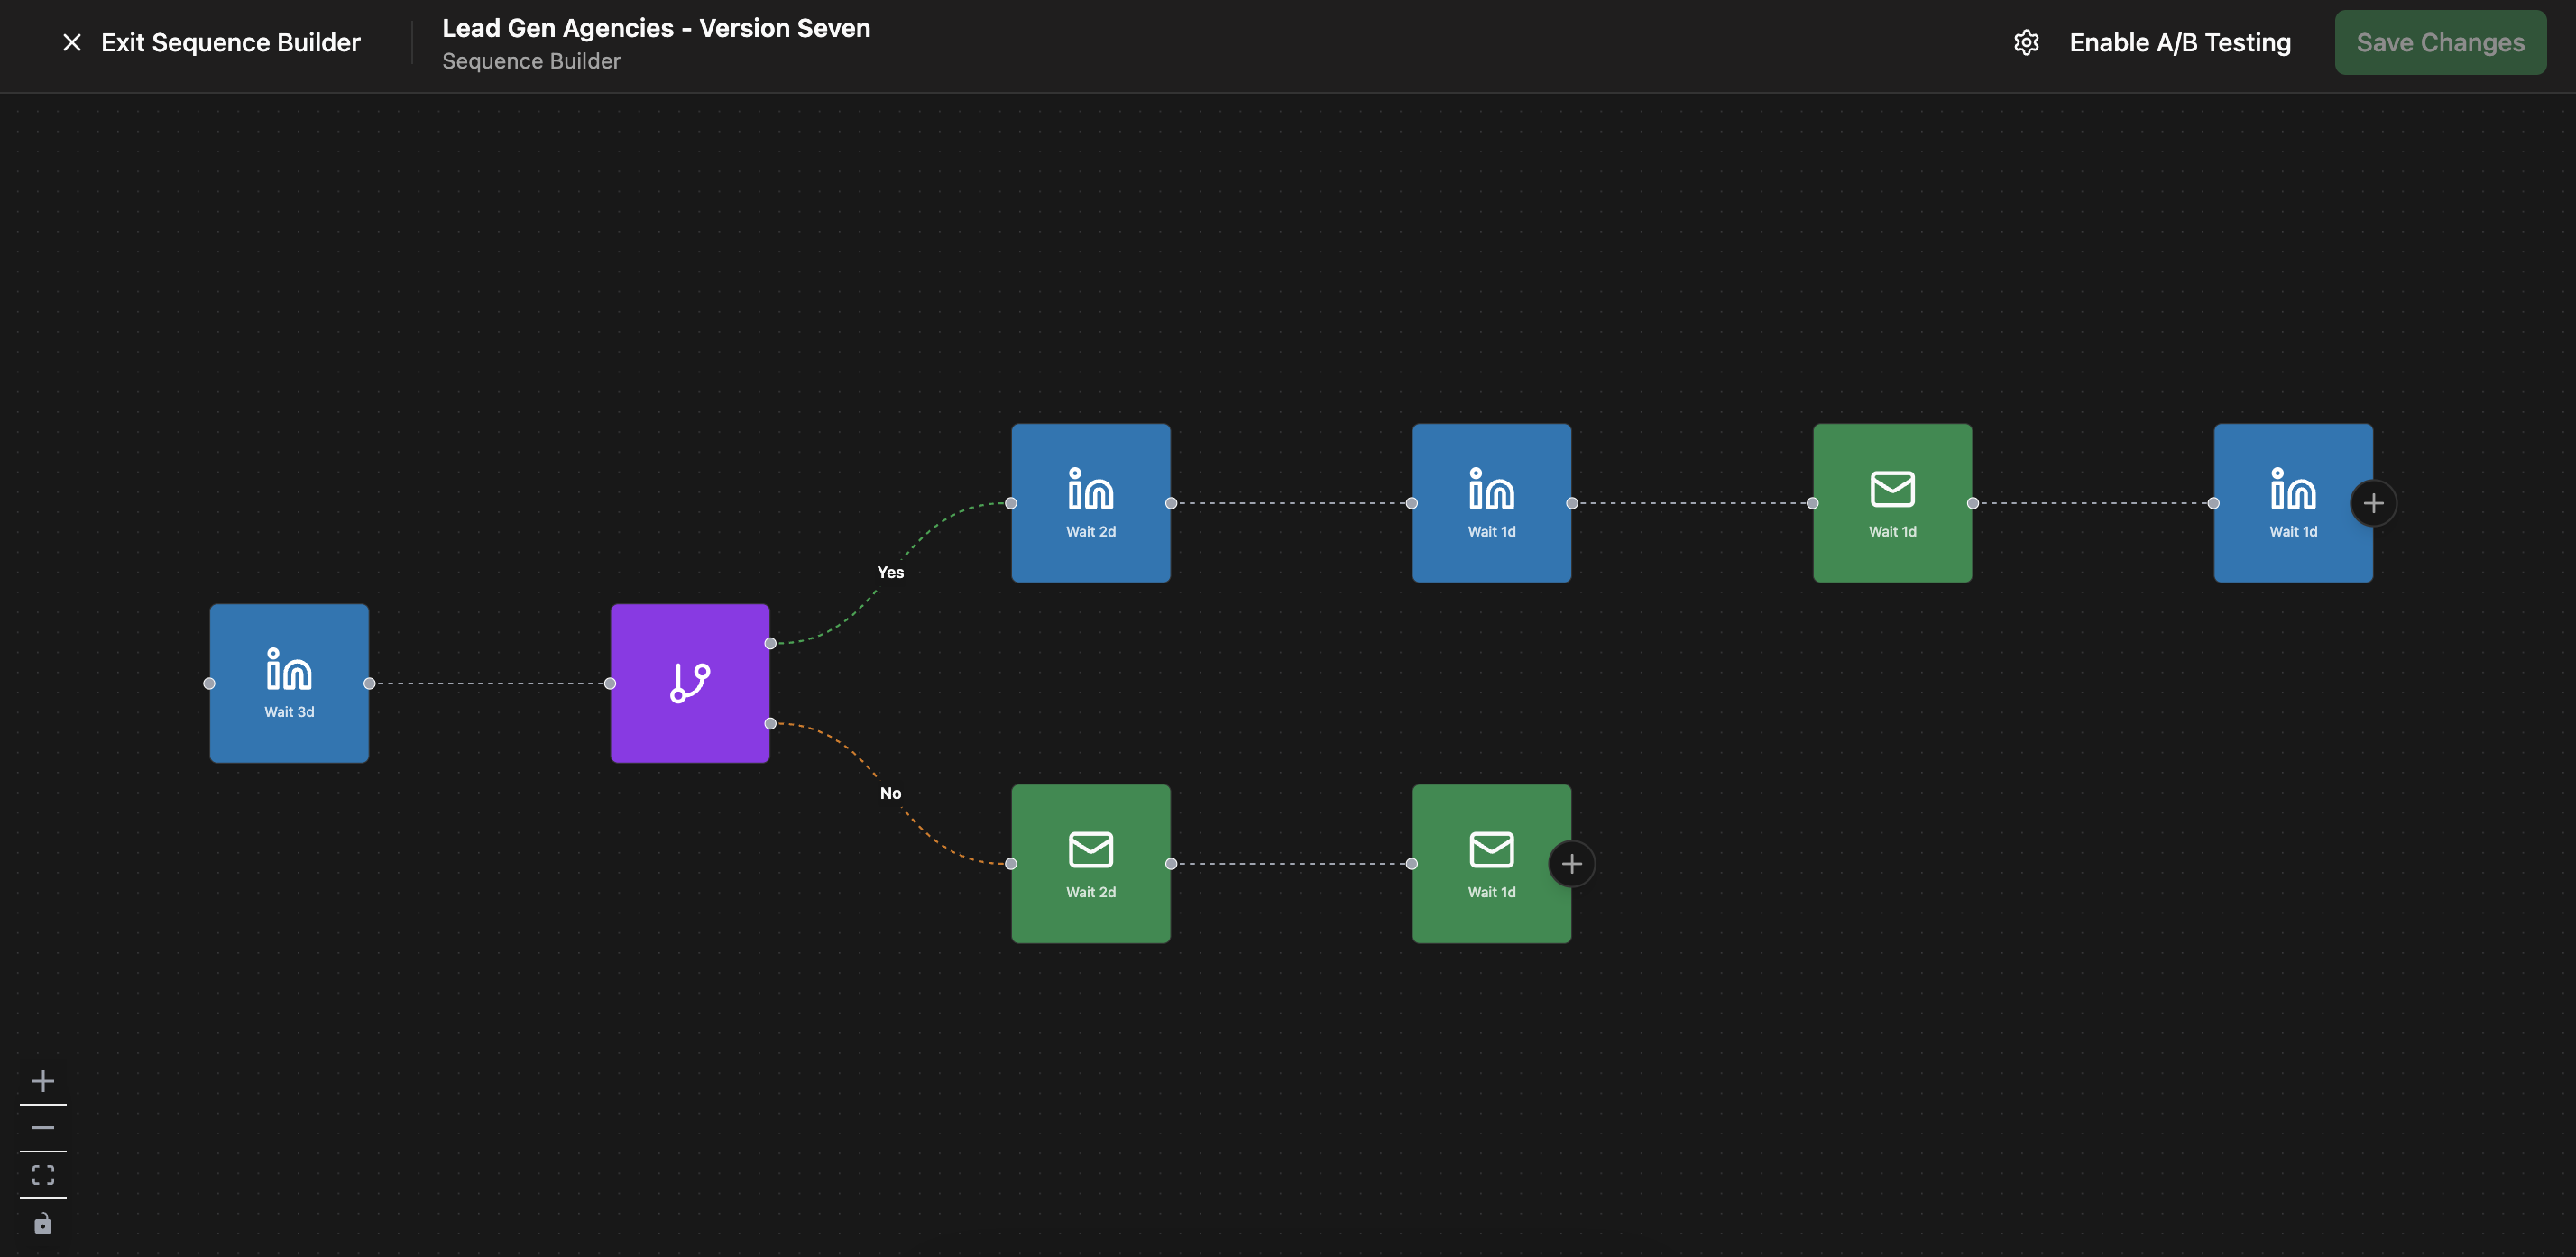Click the No branch label
The width and height of the screenshot is (2576, 1257).
coord(890,793)
